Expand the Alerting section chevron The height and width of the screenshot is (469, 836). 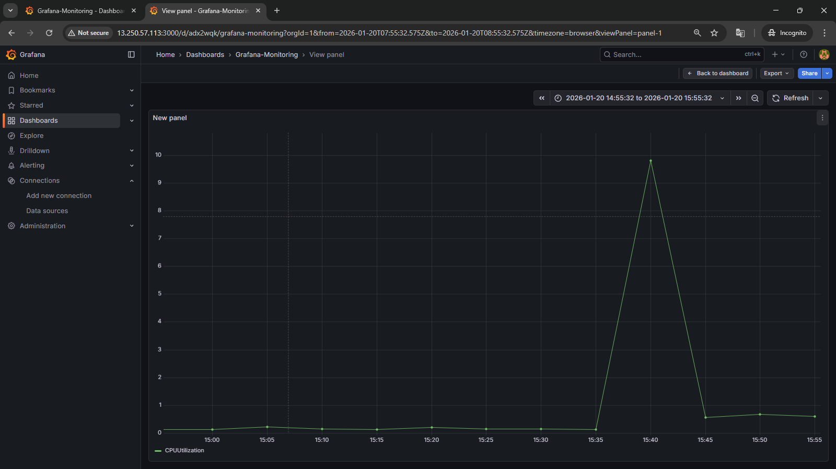(x=132, y=166)
